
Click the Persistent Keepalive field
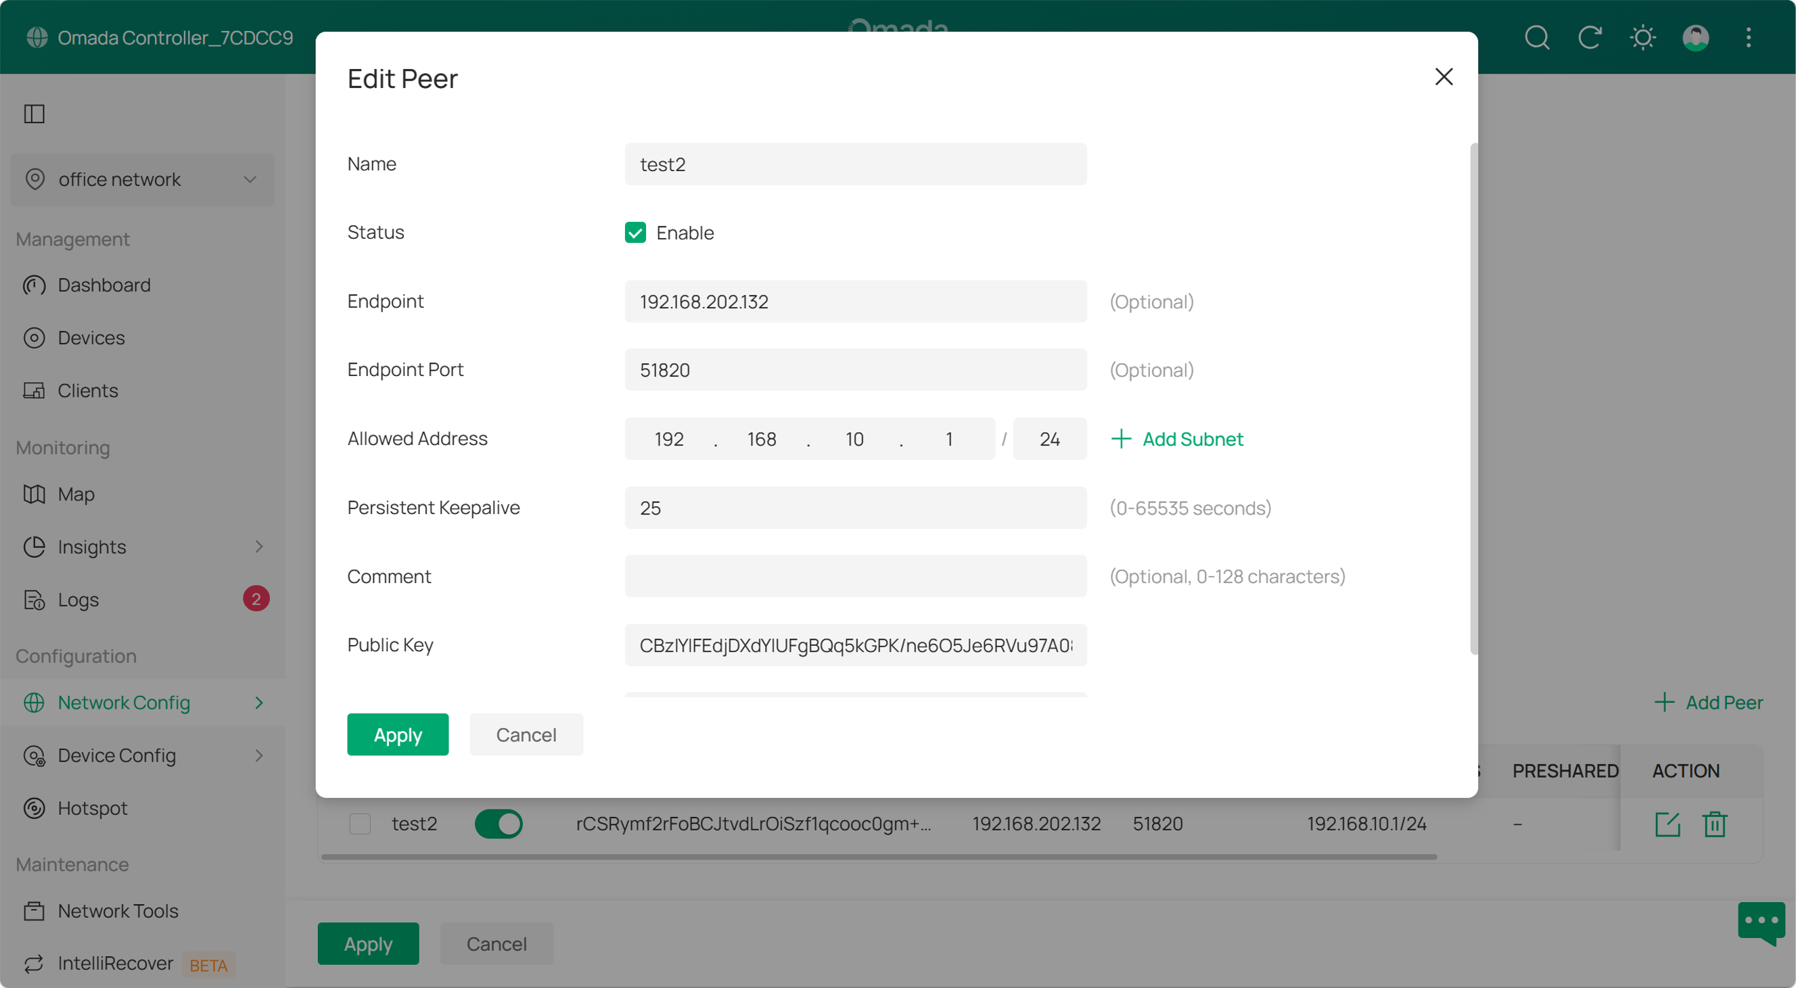pyautogui.click(x=856, y=508)
